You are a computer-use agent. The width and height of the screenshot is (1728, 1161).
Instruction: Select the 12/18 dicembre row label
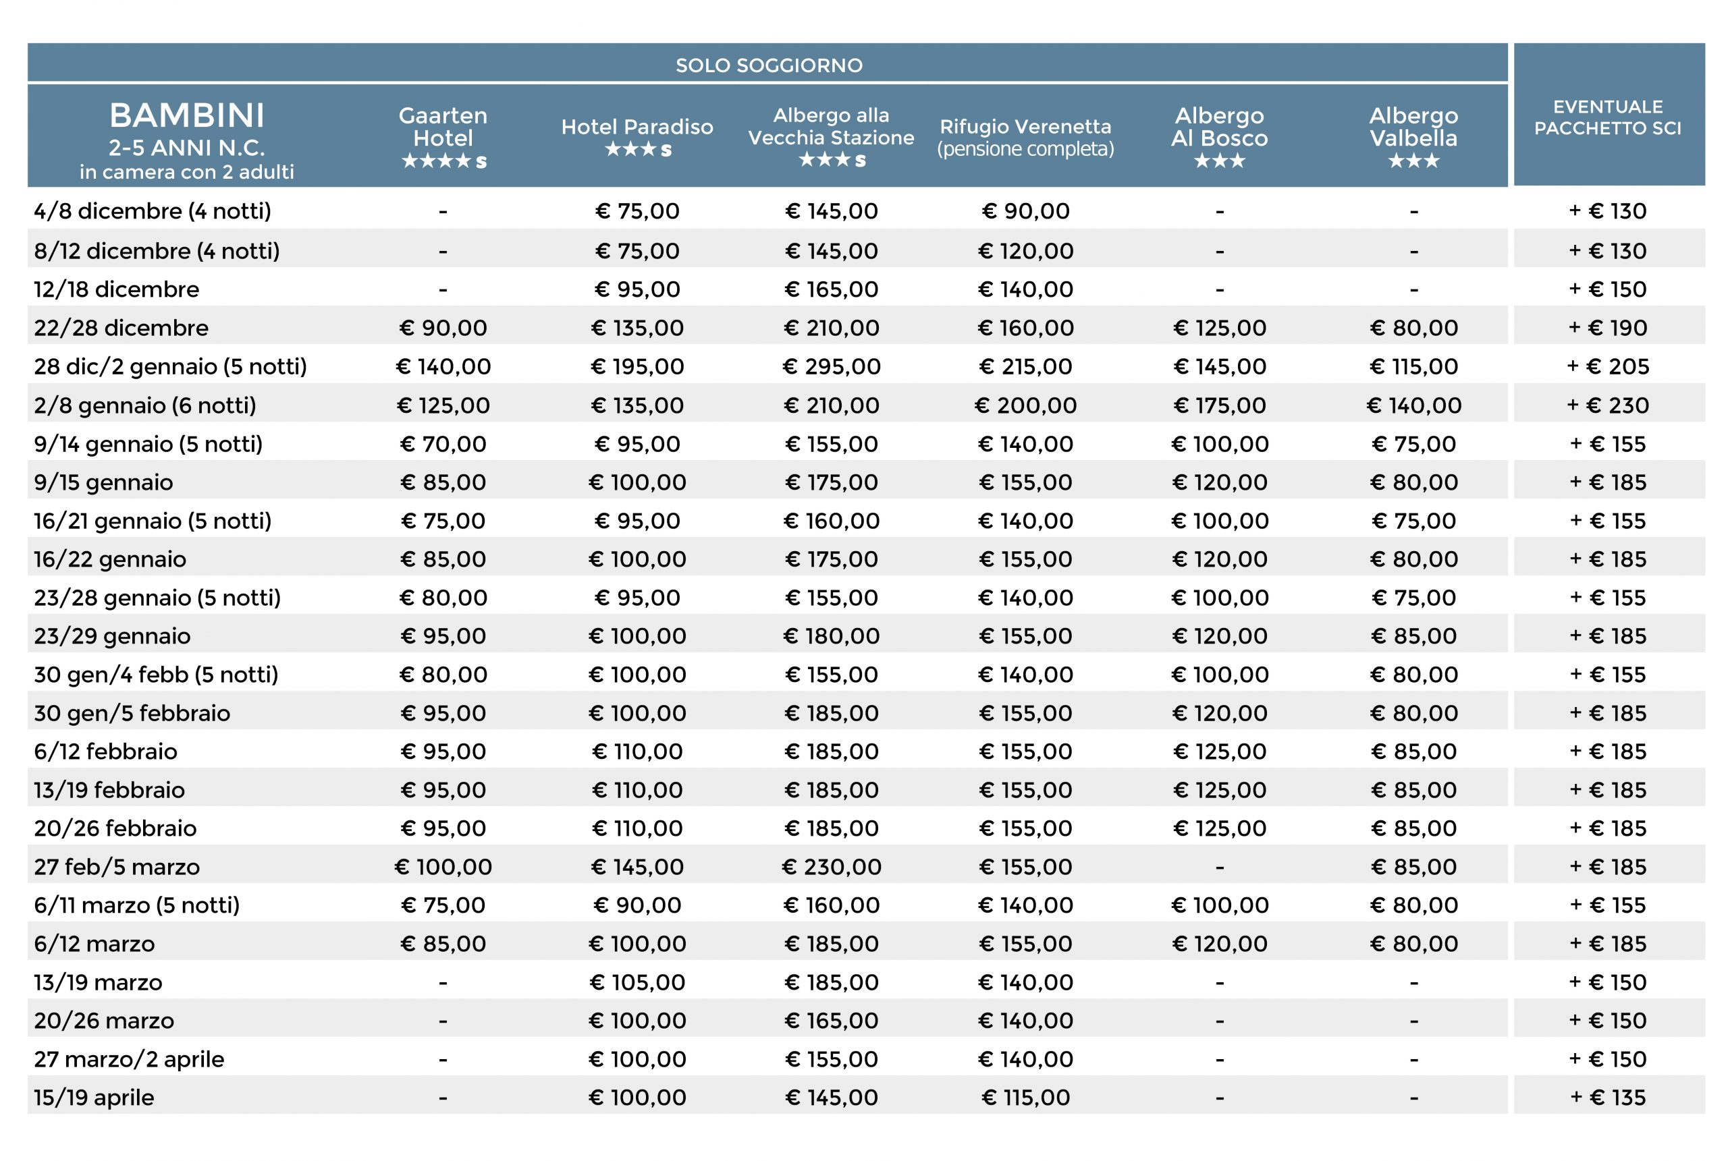(x=116, y=289)
